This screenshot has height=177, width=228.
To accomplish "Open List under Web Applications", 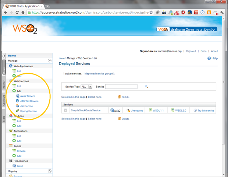I will click(19, 71).
